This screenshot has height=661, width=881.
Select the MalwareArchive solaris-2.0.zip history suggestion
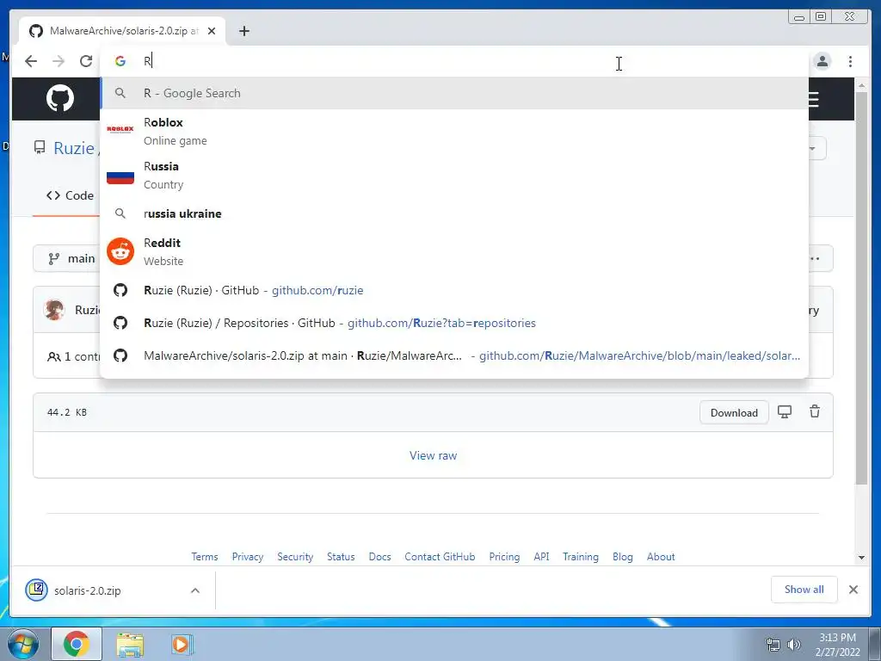pyautogui.click(x=454, y=355)
